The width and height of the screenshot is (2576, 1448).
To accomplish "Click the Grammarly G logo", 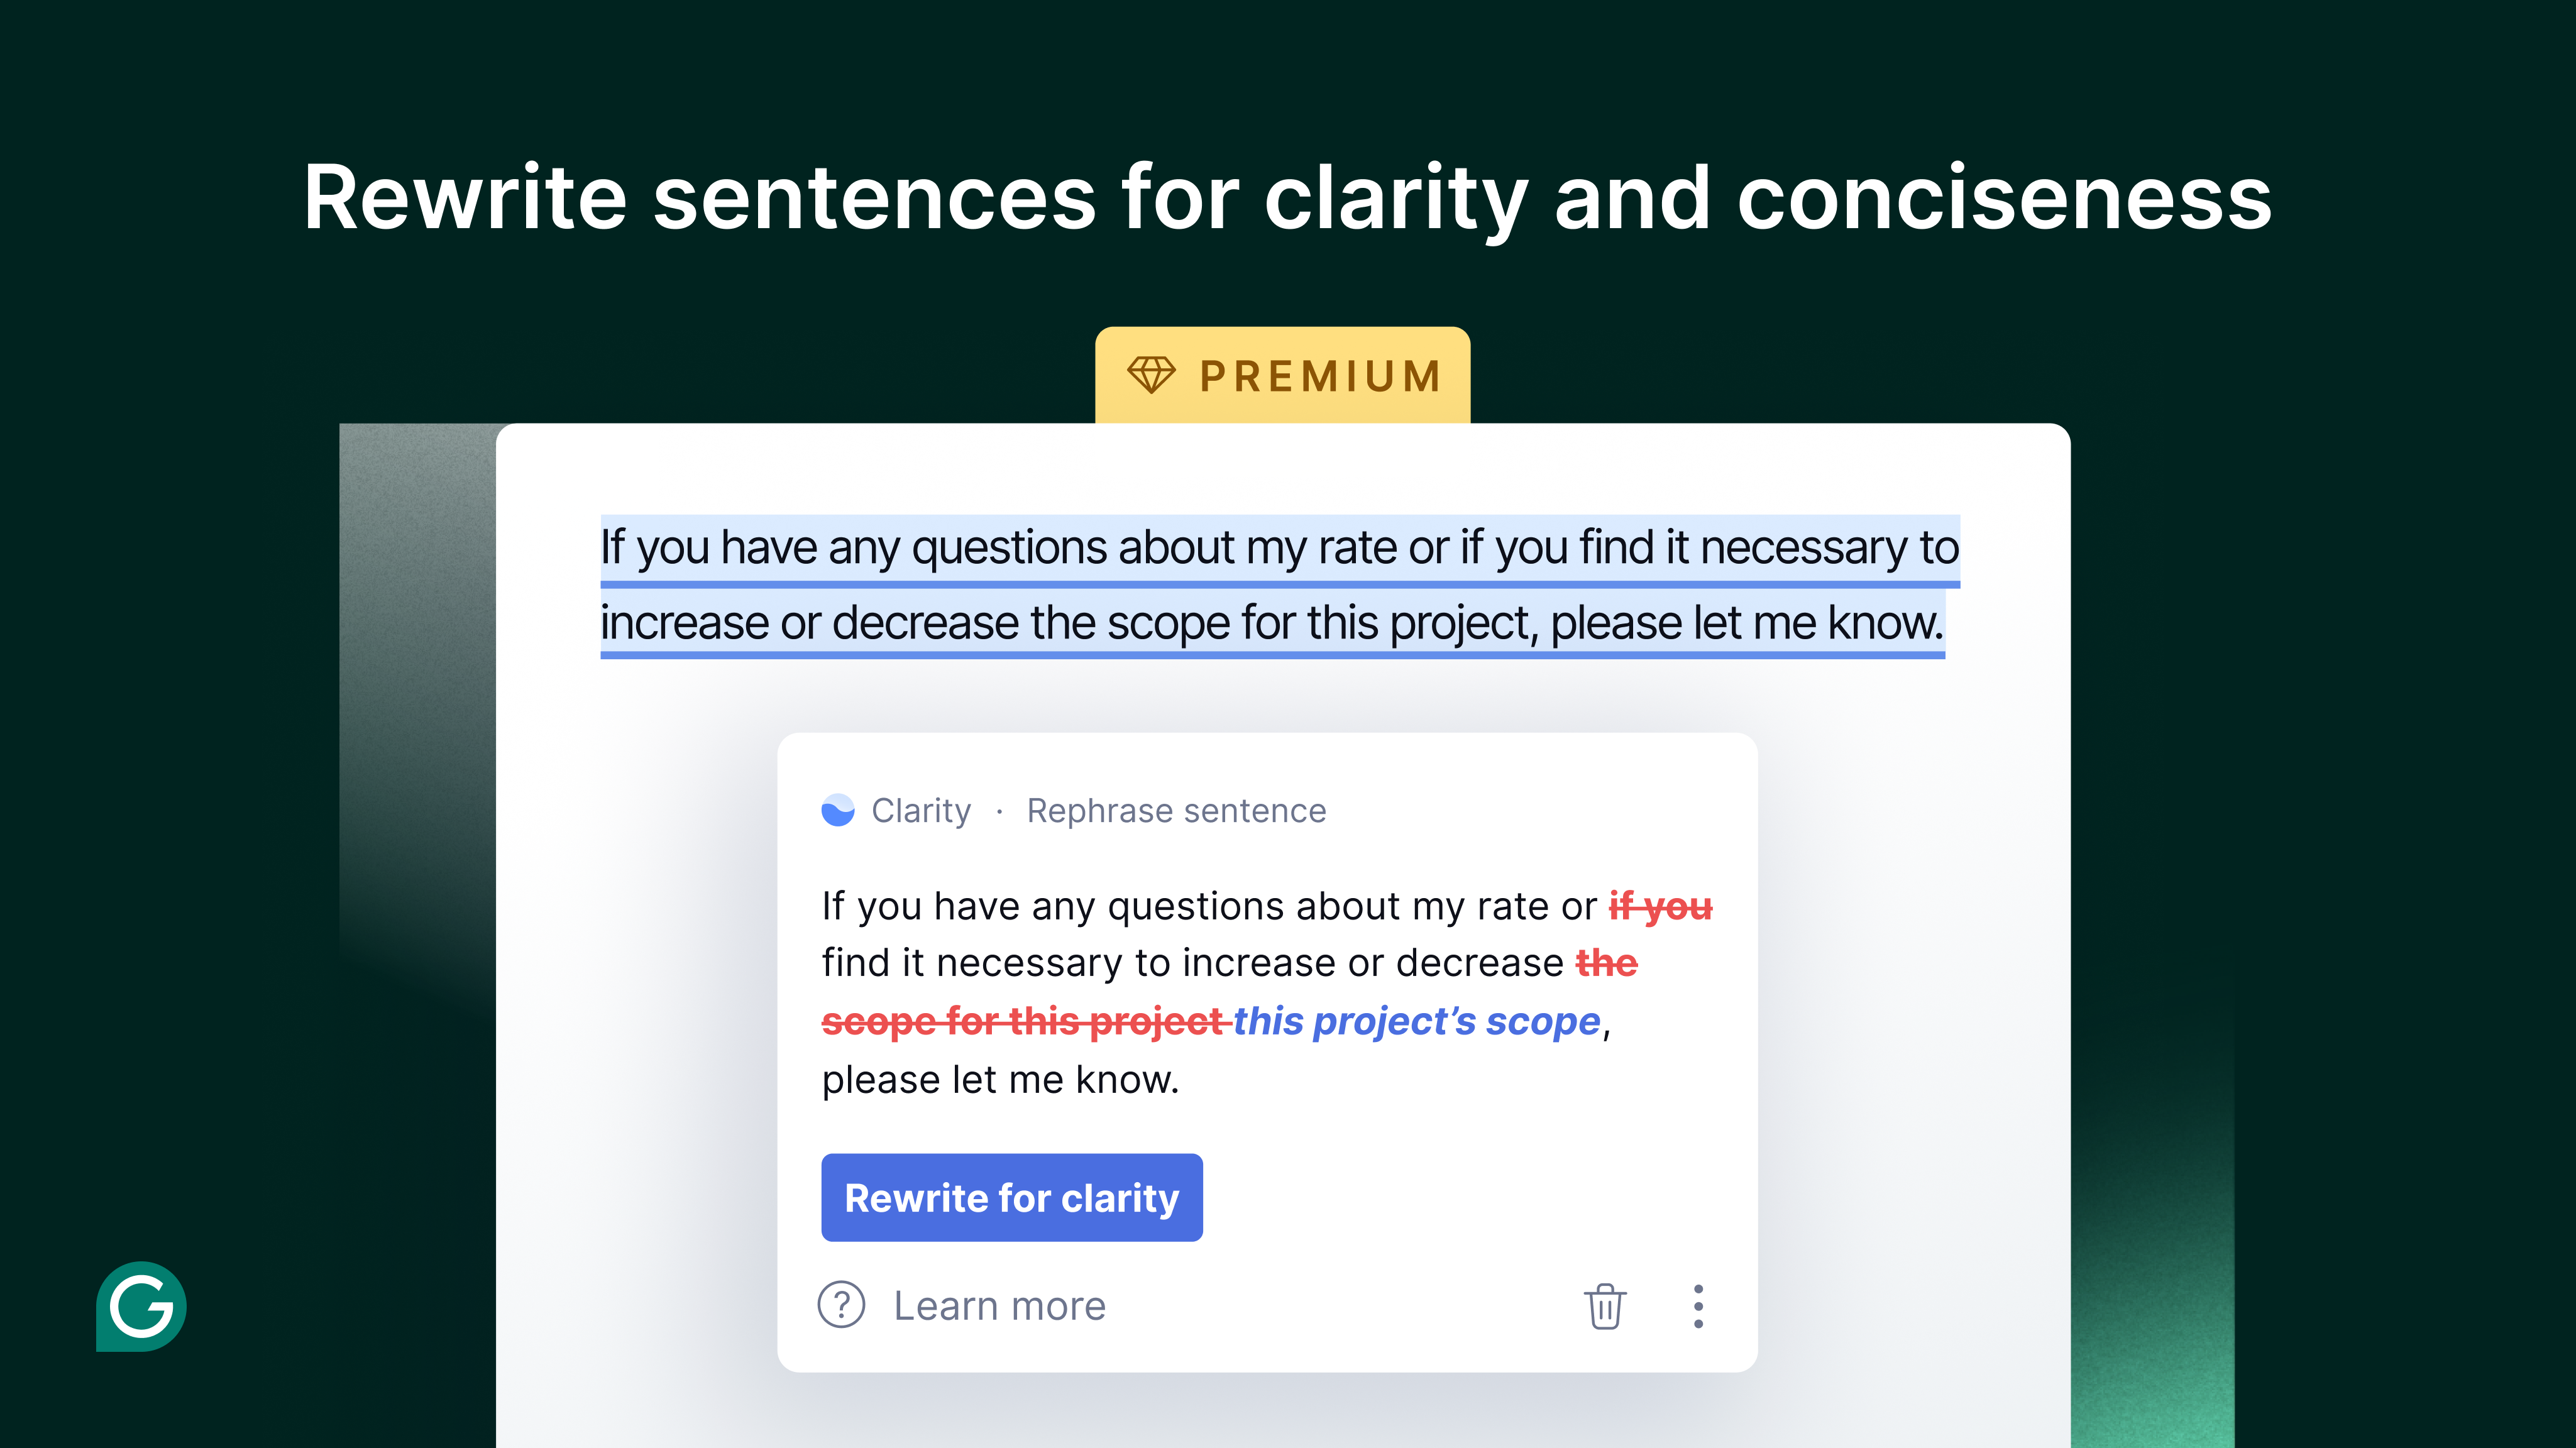I will [141, 1306].
